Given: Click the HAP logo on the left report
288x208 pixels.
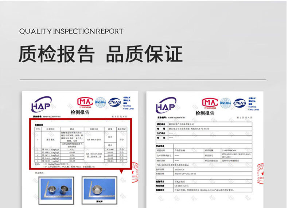Looking at the screenshot, I should [41, 104].
